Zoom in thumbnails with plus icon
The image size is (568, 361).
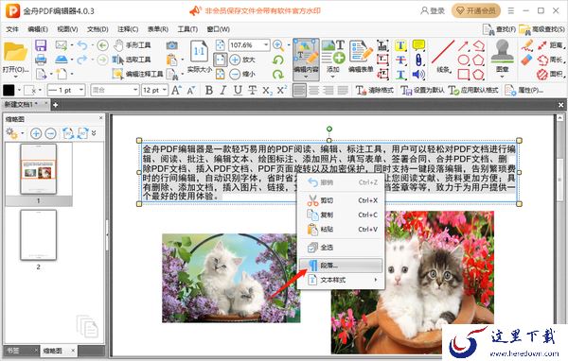click(36, 133)
